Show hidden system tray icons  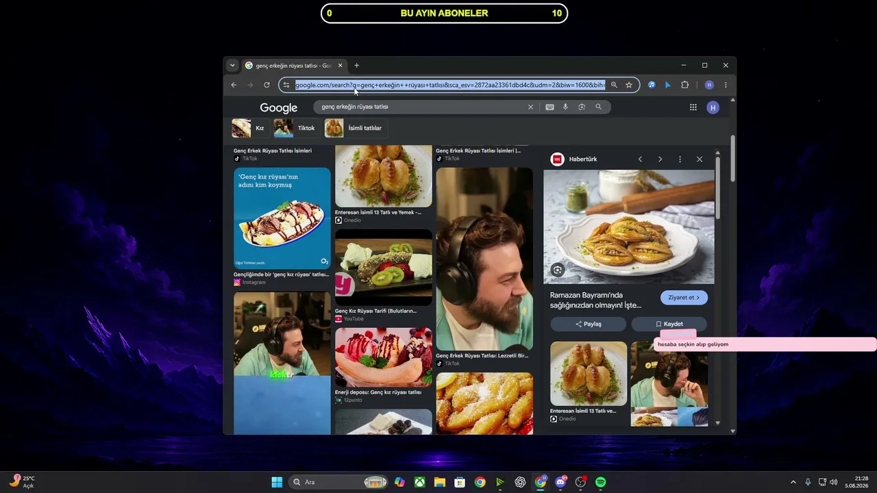[793, 482]
